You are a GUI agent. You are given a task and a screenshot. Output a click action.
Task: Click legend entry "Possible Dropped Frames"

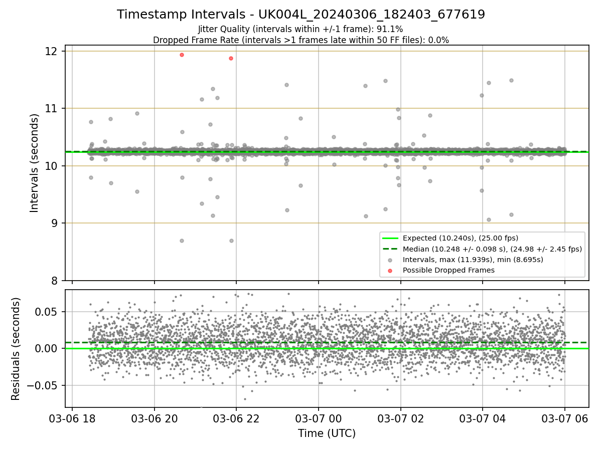click(x=448, y=270)
